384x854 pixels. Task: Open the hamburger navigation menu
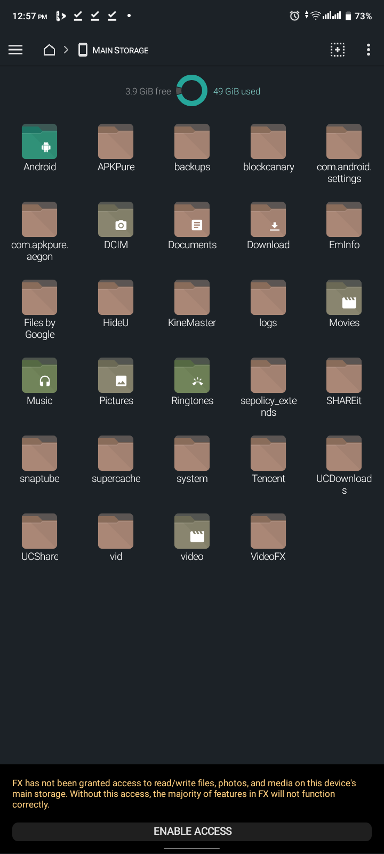(15, 50)
